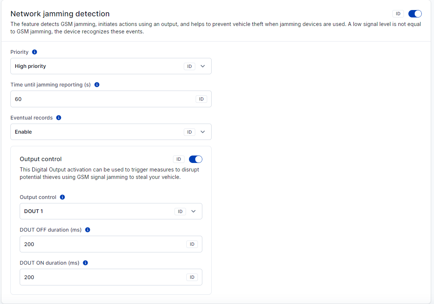Click ID badge in the DOUT 1 dropdown
The width and height of the screenshot is (434, 304).
[180, 212]
